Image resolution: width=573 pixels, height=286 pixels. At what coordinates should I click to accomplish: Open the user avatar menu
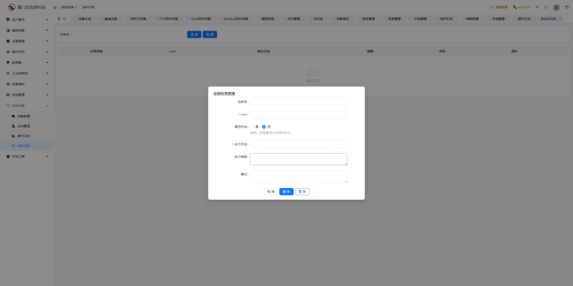coord(556,7)
